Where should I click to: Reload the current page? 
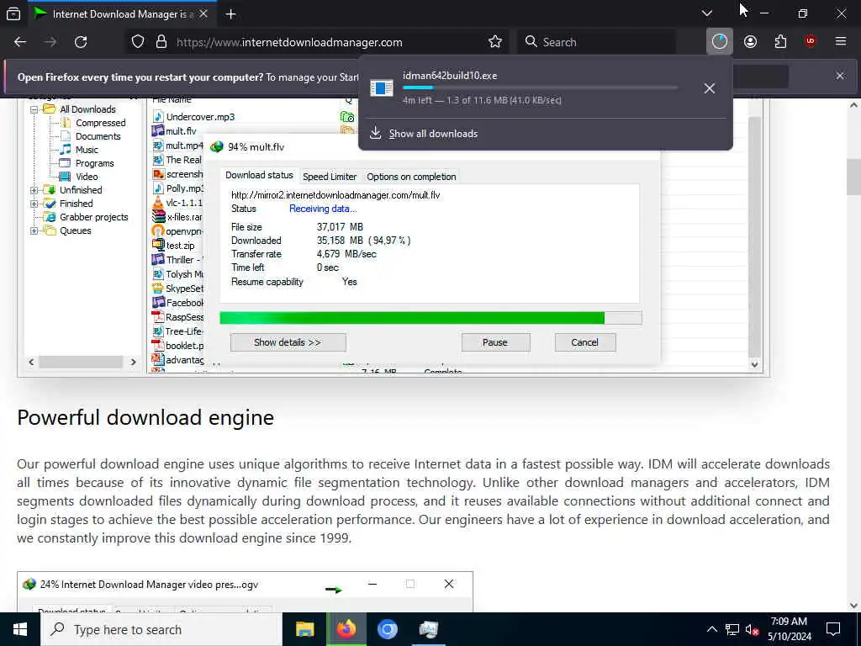pos(81,42)
